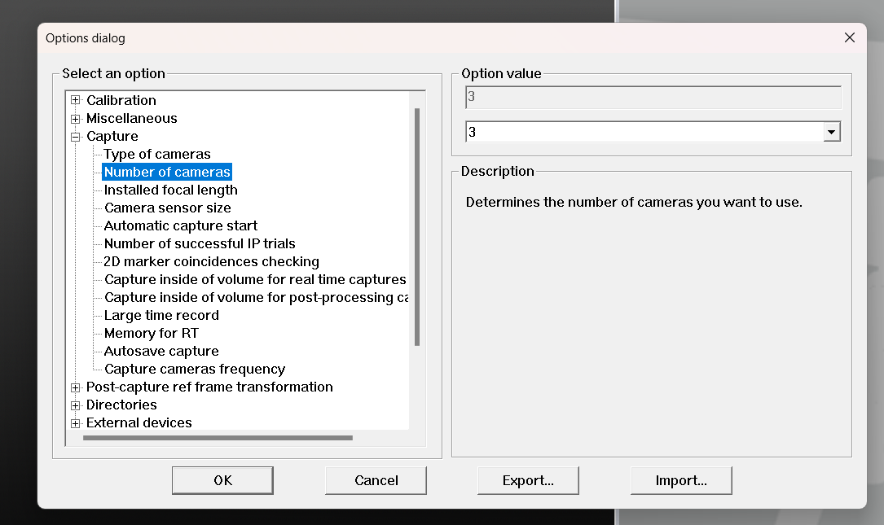
Task: Select Type of cameras option
Action: (x=157, y=155)
